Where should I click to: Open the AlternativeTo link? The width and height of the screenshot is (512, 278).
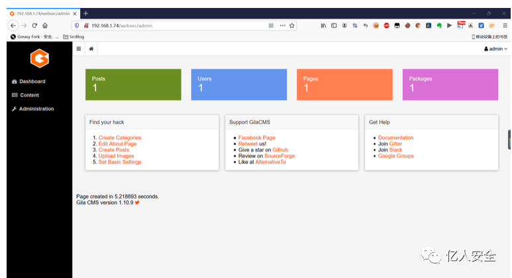(270, 162)
